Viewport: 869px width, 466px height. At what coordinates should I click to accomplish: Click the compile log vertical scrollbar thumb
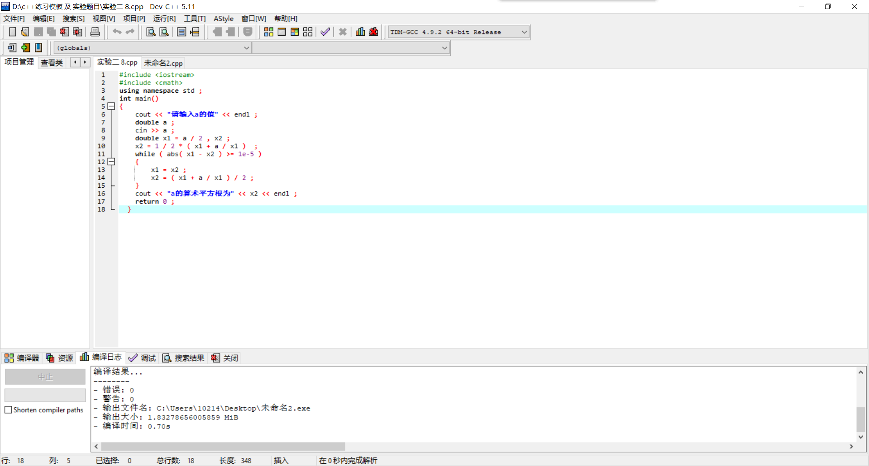click(x=861, y=419)
